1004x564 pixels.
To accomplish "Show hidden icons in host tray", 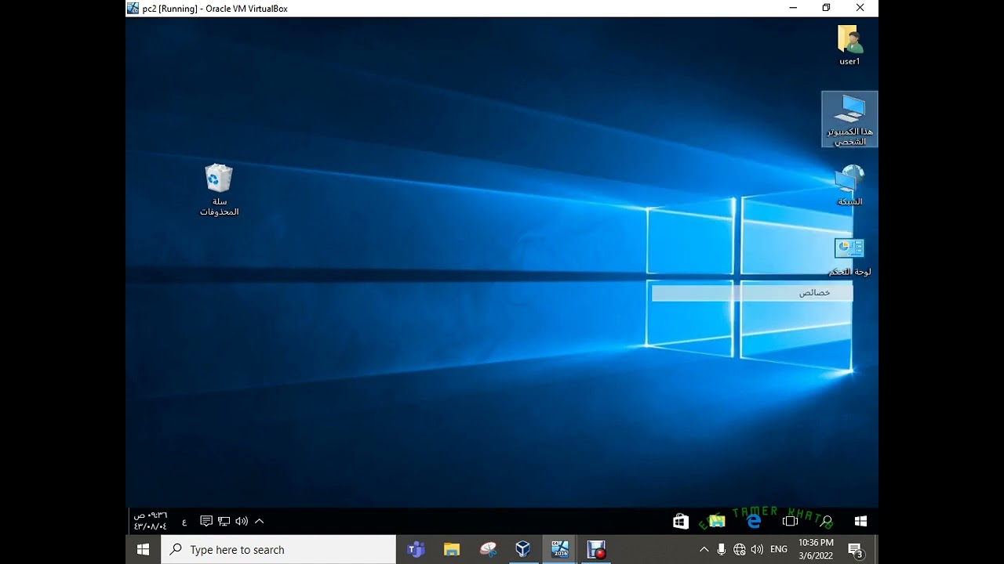I will point(704,550).
